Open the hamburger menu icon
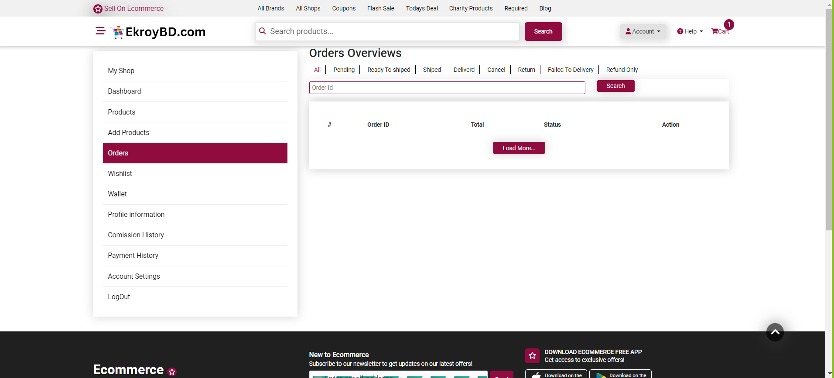This screenshot has height=378, width=834. click(100, 31)
